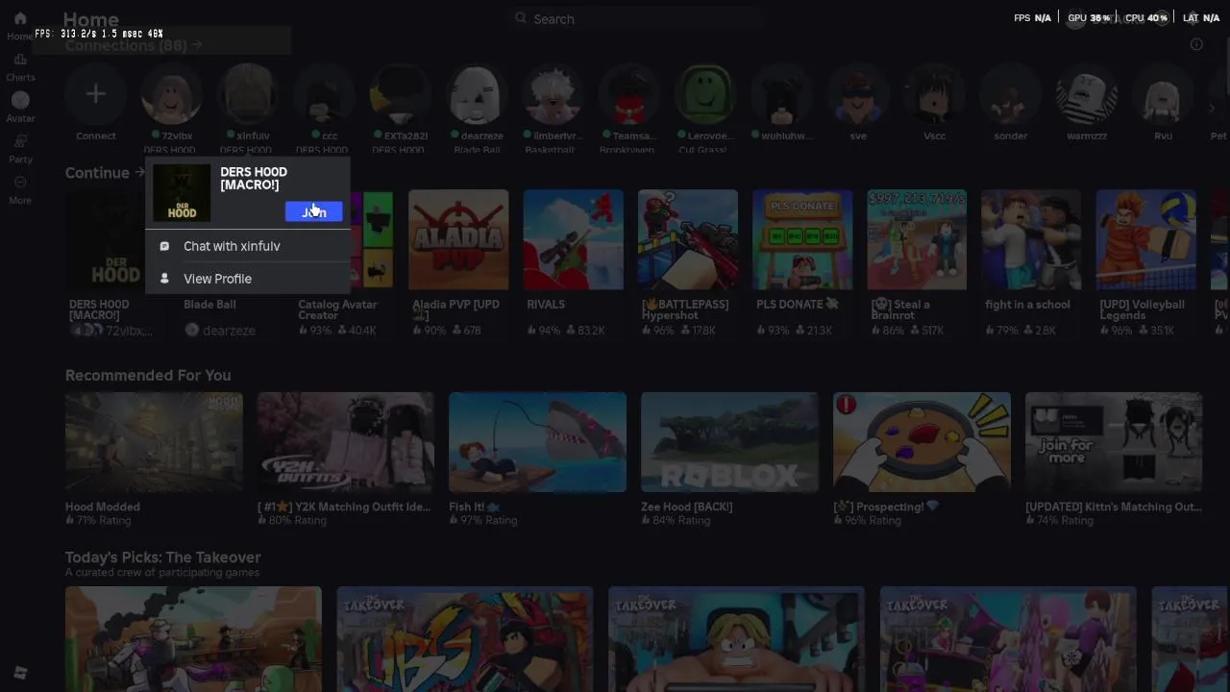Click the CPU 40% overlay readout
This screenshot has height=692, width=1230.
[x=1146, y=18]
